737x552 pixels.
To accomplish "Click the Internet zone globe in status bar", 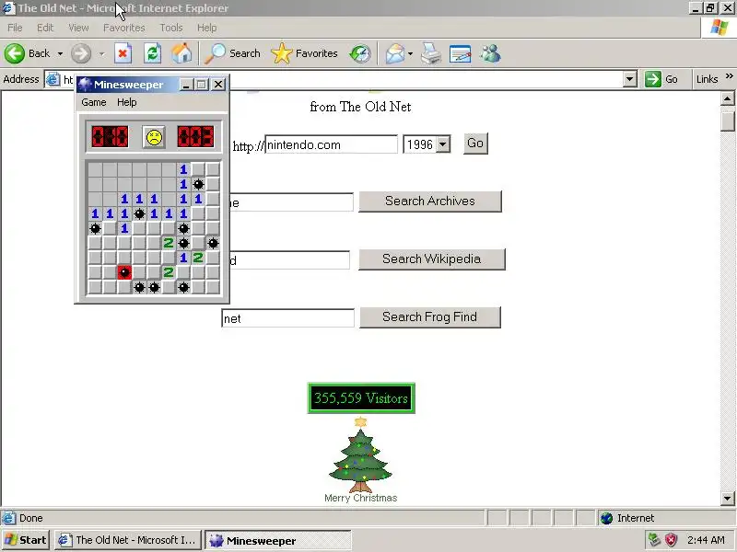I will pyautogui.click(x=607, y=518).
